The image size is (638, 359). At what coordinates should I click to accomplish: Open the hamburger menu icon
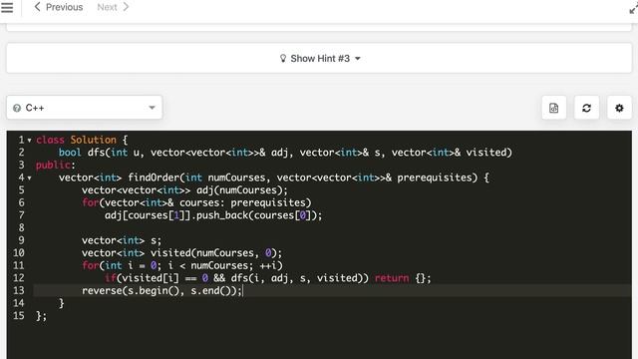pos(7,7)
